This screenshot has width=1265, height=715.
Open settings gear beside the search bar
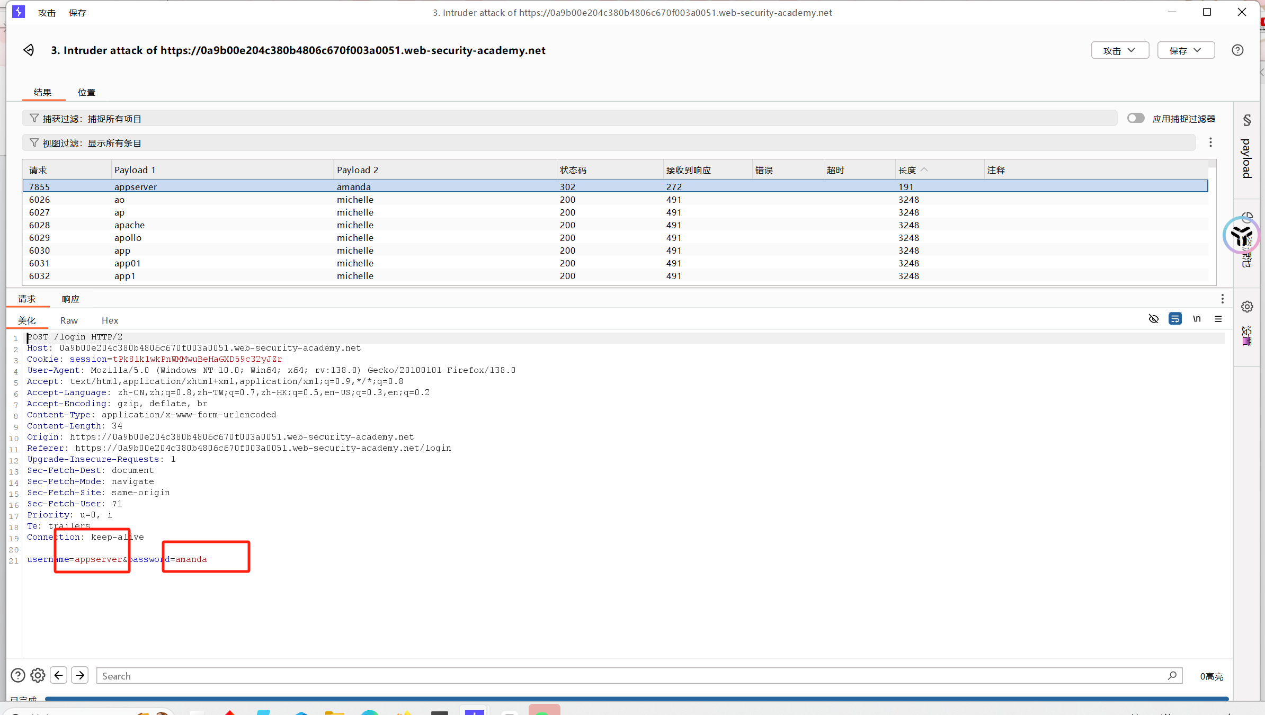[38, 675]
